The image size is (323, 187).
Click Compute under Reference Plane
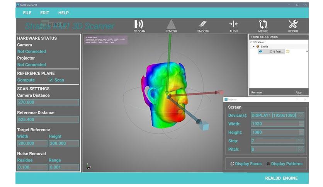[x=26, y=80]
